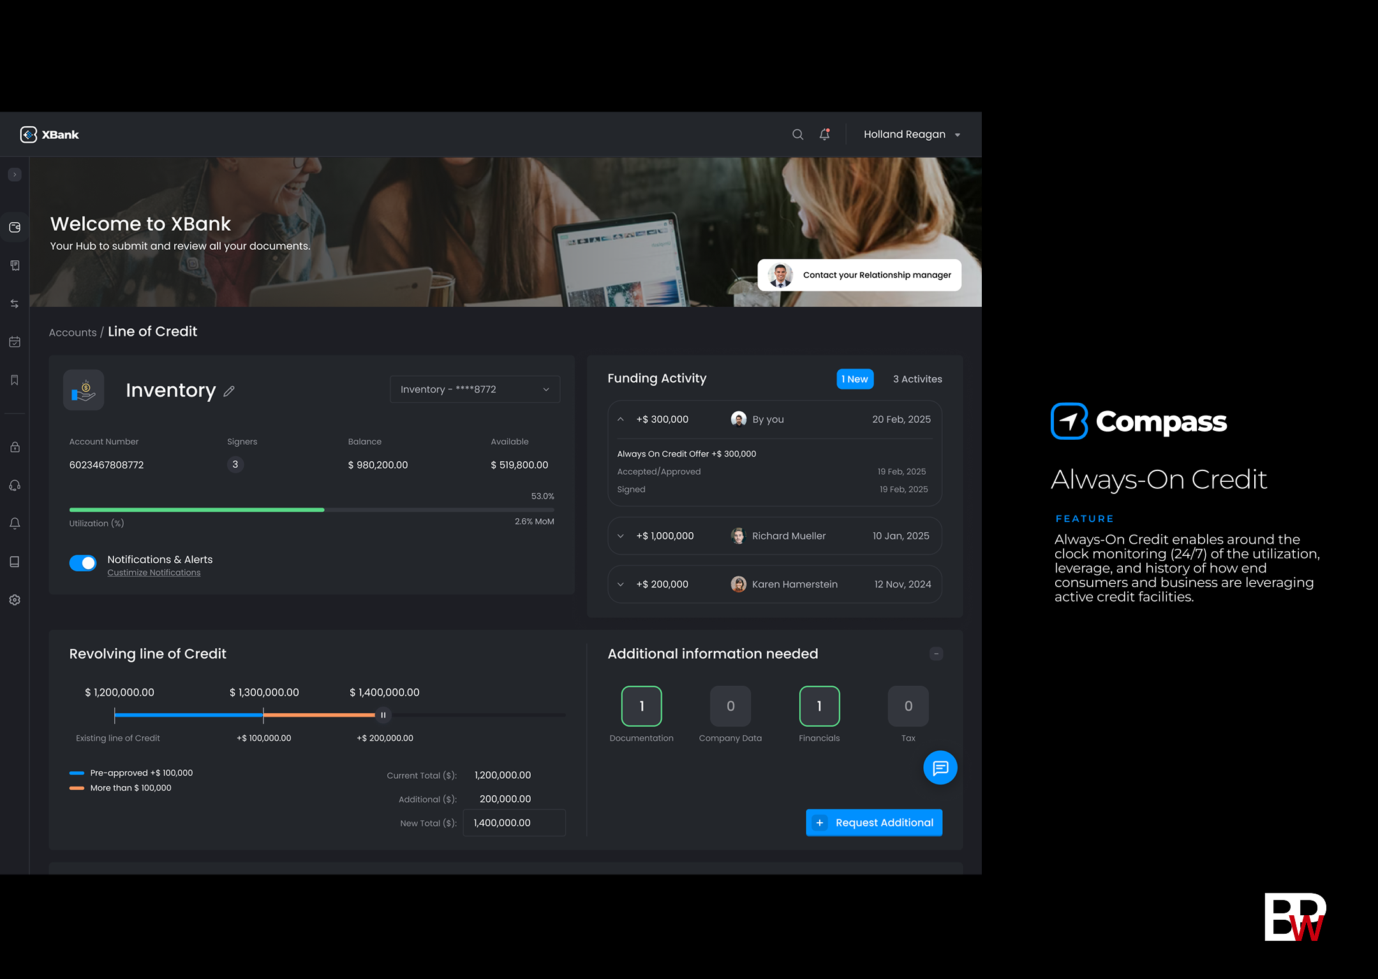Click the search magnifier icon
Image resolution: width=1378 pixels, height=979 pixels.
tap(797, 134)
